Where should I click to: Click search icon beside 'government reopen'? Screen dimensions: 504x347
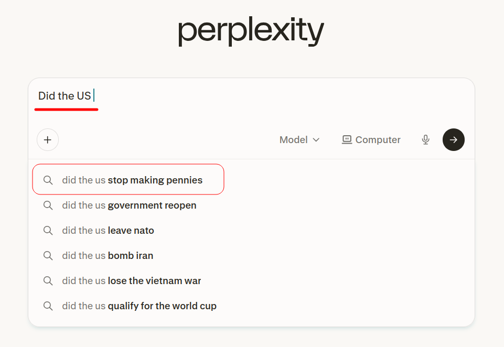(48, 205)
